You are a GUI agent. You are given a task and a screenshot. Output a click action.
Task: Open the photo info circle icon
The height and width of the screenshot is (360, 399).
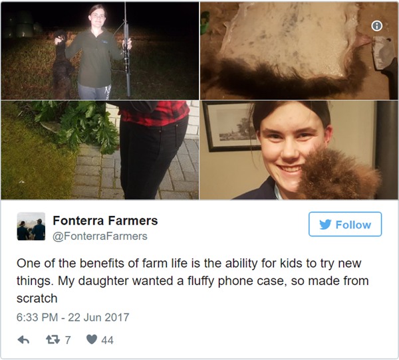tap(376, 26)
